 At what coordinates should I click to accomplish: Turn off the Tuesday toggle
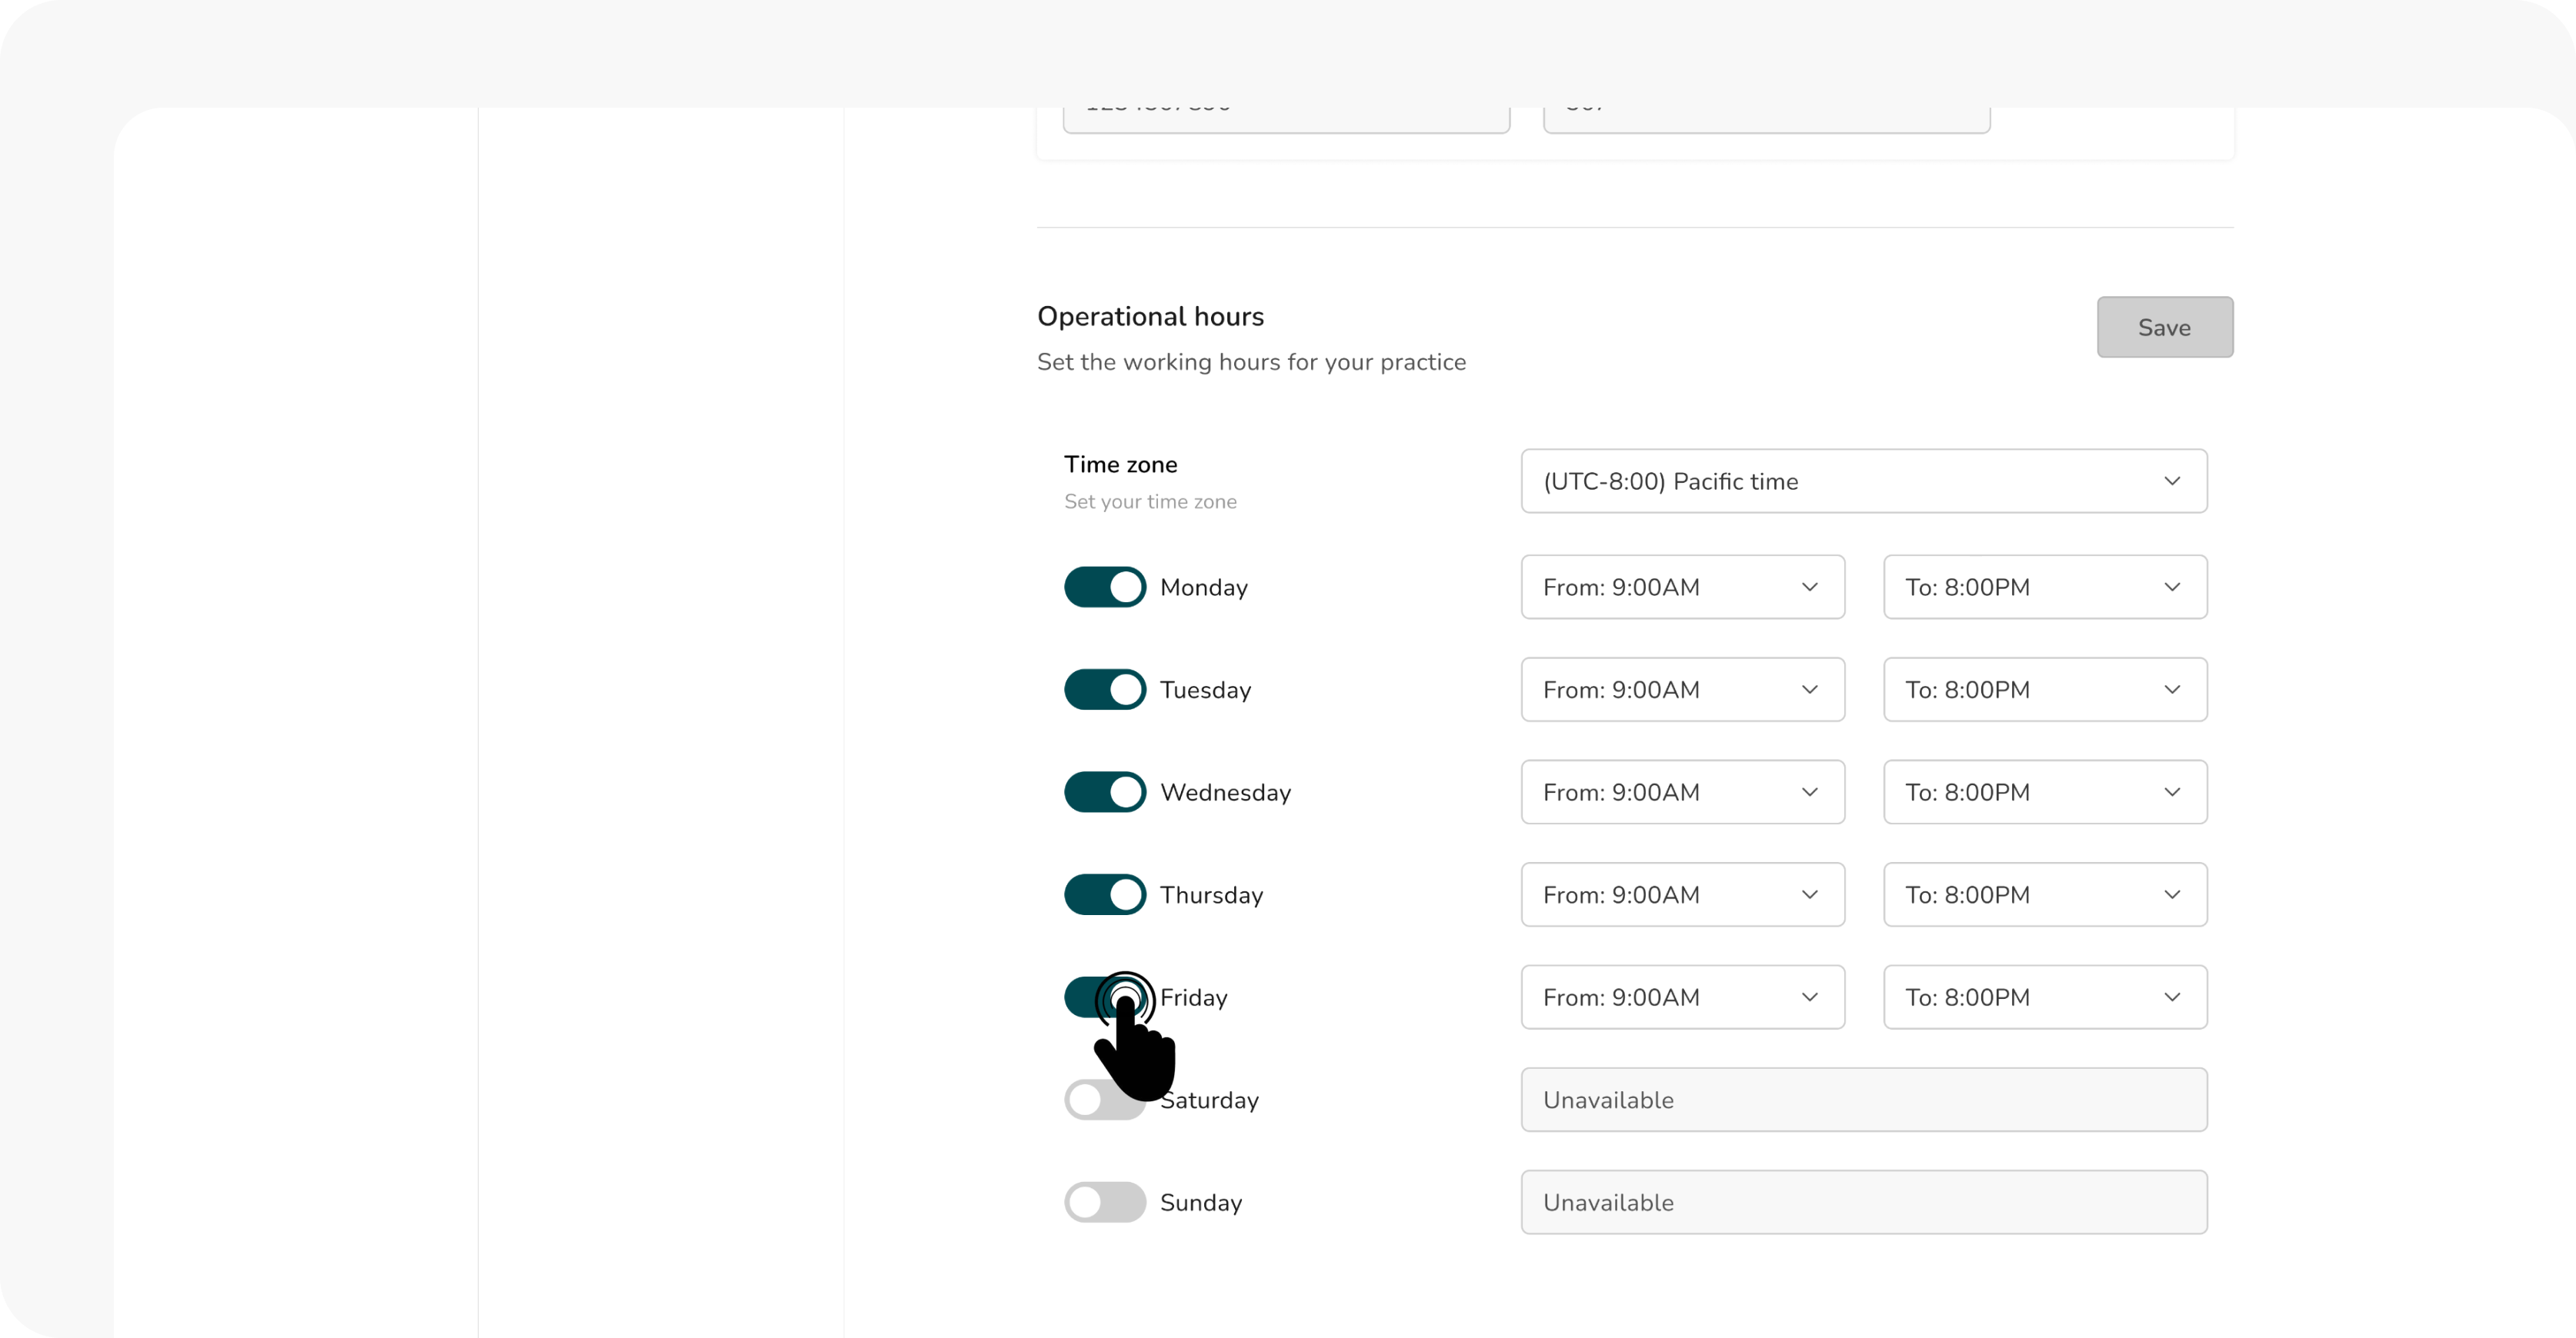point(1104,688)
